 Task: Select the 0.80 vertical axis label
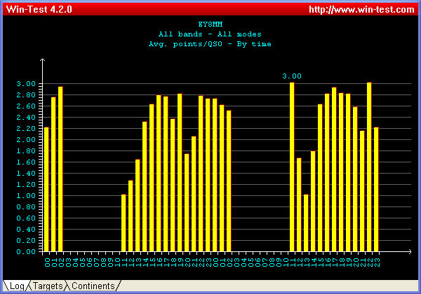pos(26,207)
